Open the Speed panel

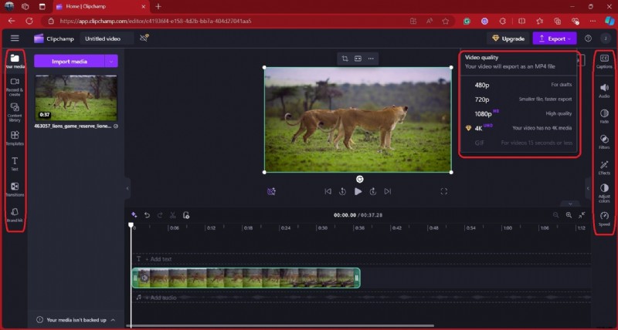[604, 219]
